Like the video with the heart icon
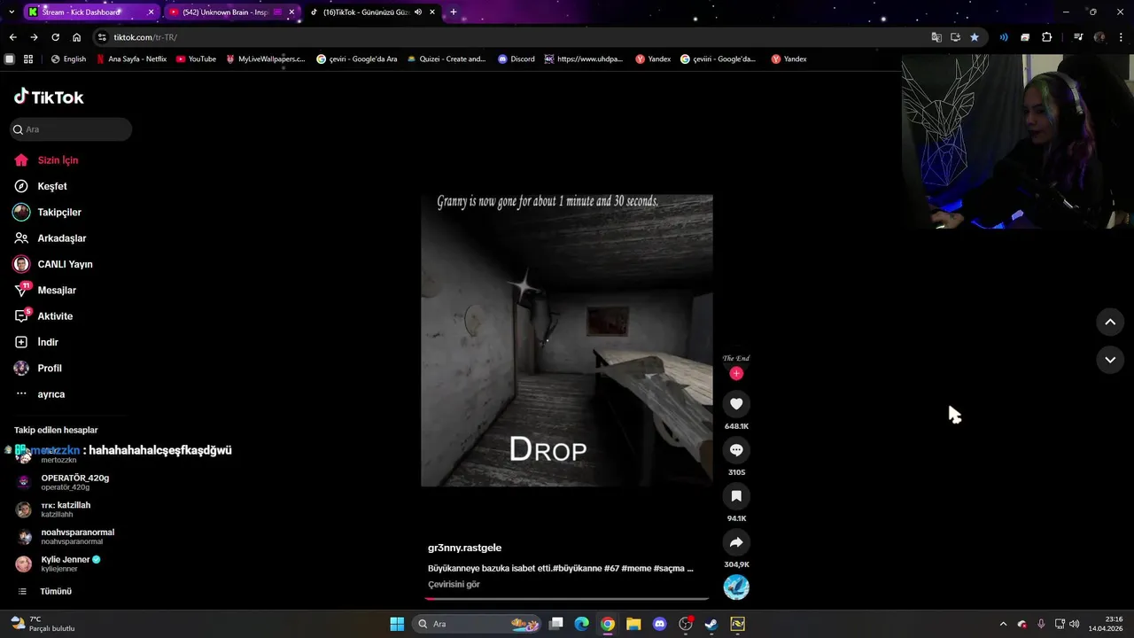Screen dimensions: 1134x638 [736, 404]
